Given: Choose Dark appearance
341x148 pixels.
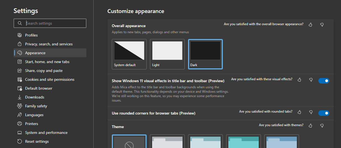Looking at the screenshot, I should click(205, 54).
